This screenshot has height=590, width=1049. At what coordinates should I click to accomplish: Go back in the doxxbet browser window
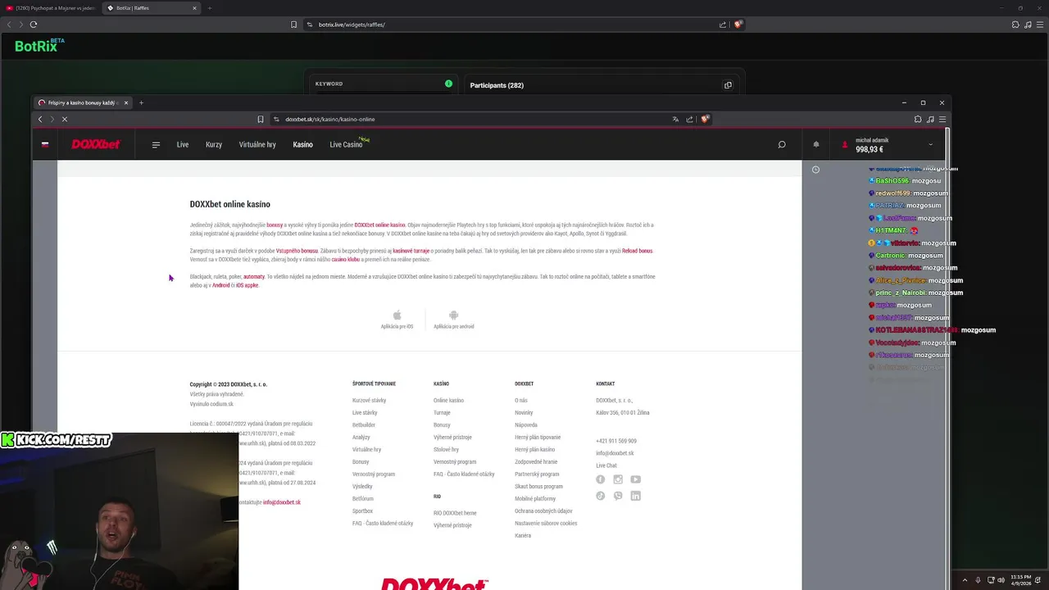tap(40, 120)
